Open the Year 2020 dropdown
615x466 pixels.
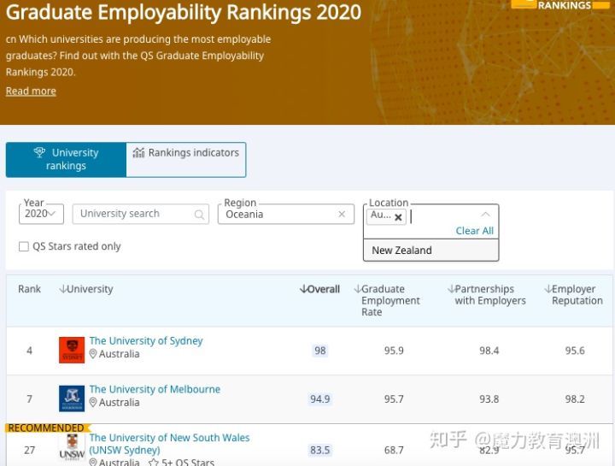coord(41,214)
